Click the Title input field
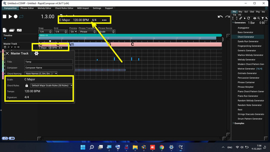270x152 pixels. tap(49, 62)
